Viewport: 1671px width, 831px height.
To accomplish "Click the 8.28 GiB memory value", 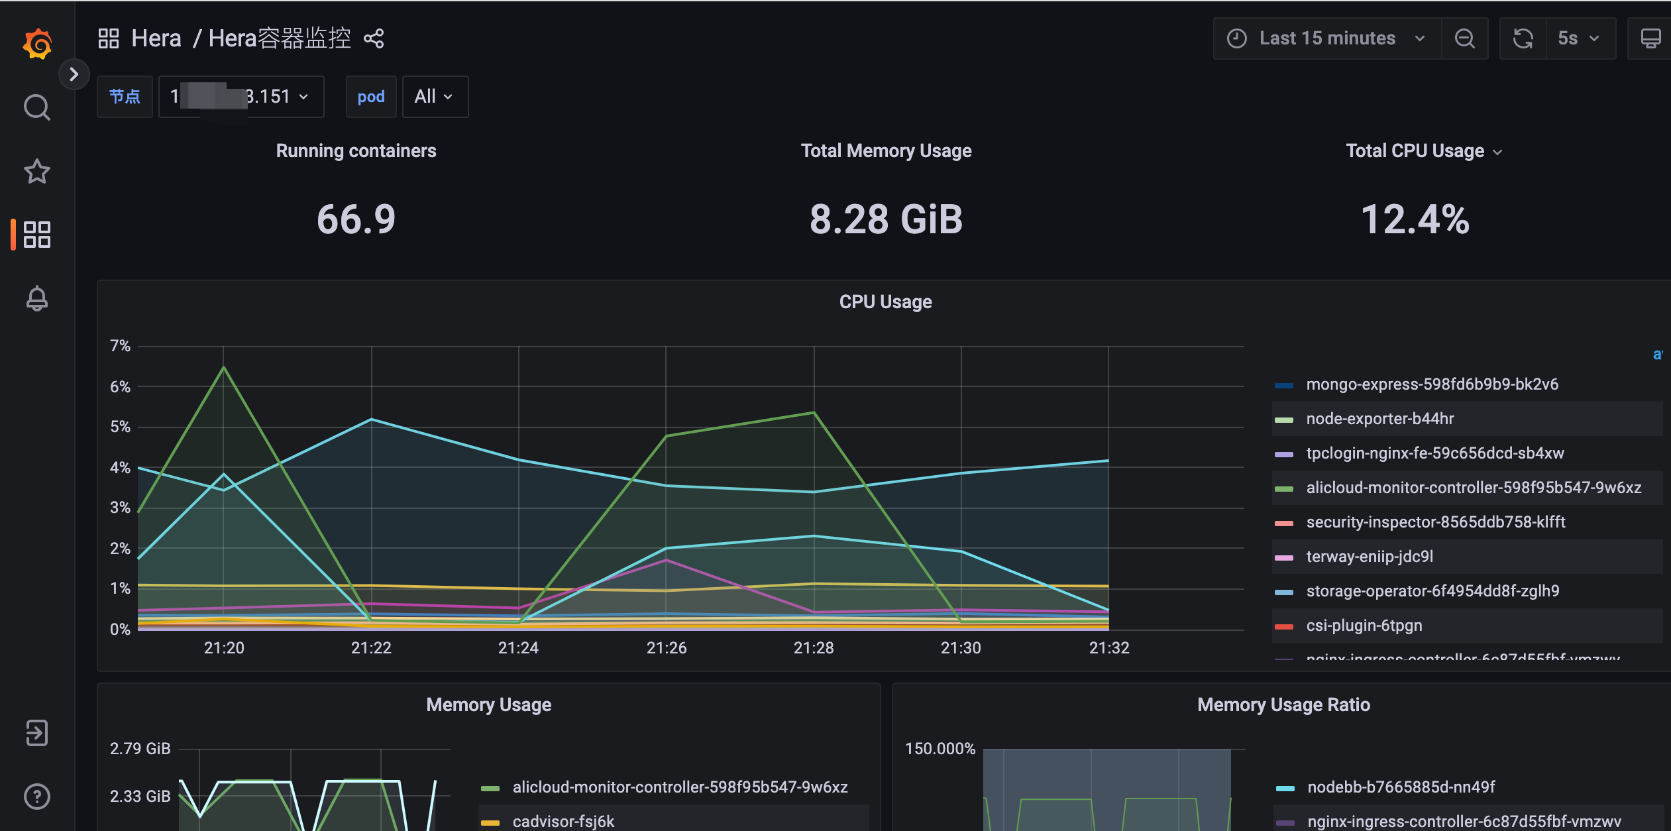I will tap(886, 219).
